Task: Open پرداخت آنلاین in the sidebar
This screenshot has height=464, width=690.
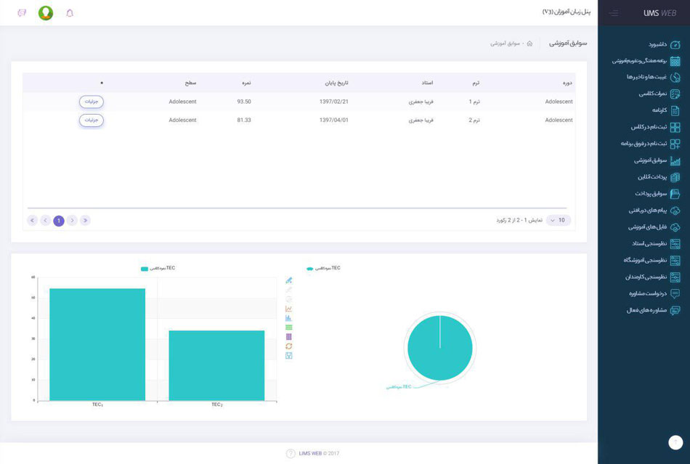Action: click(659, 176)
